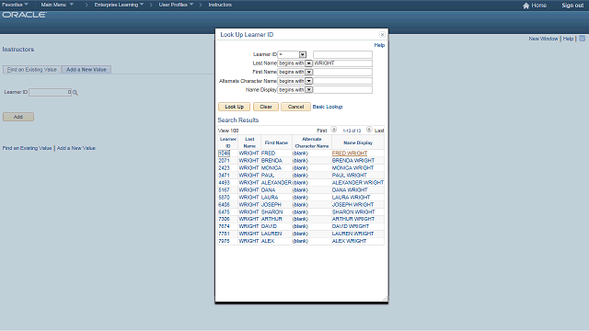589x331 pixels.
Task: Open the dialog Help link
Action: [x=379, y=45]
